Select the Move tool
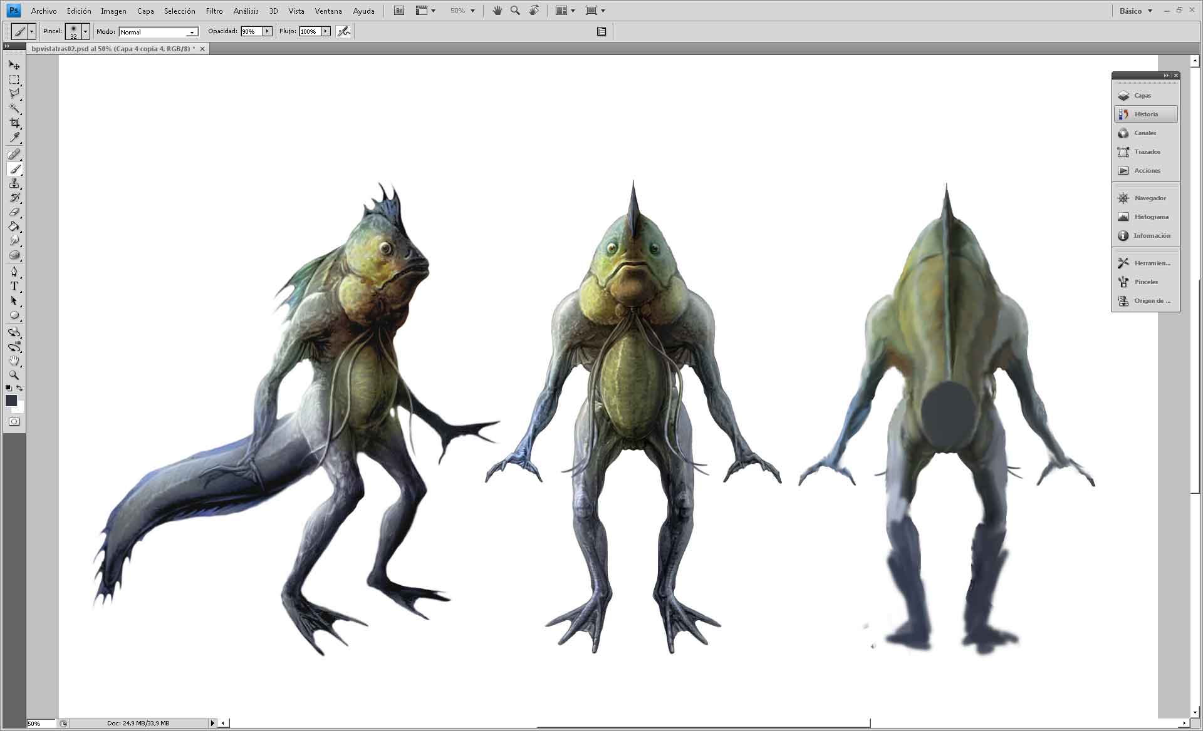 tap(14, 65)
